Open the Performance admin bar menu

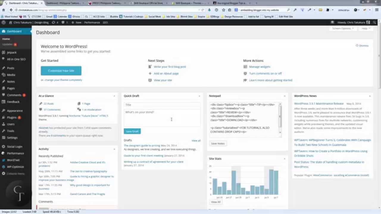coord(92,22)
